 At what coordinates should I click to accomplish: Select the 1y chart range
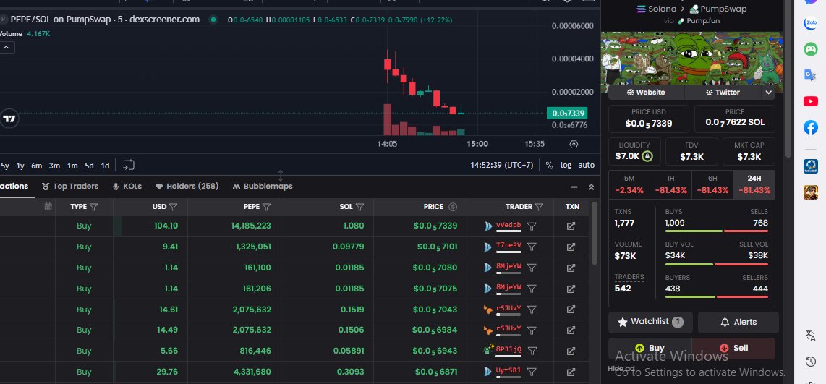(20, 166)
